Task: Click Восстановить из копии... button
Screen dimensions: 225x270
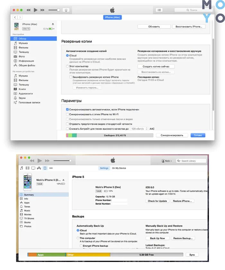Action: tap(156, 72)
